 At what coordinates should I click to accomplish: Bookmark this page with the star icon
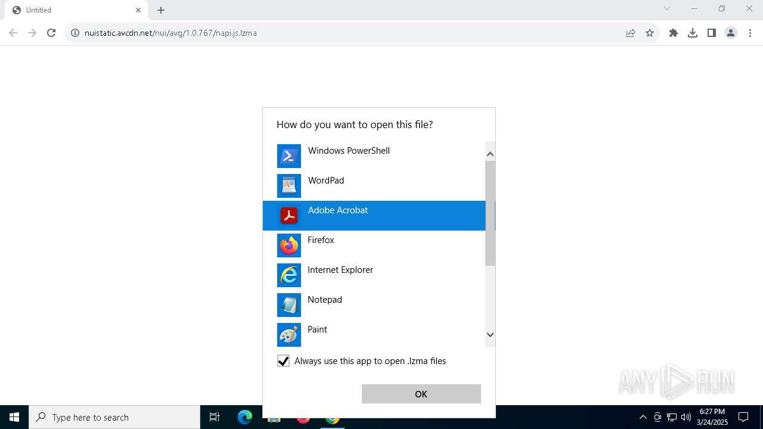(650, 33)
